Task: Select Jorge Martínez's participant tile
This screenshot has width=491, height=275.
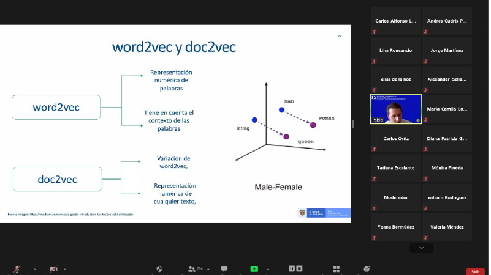Action: [x=447, y=50]
